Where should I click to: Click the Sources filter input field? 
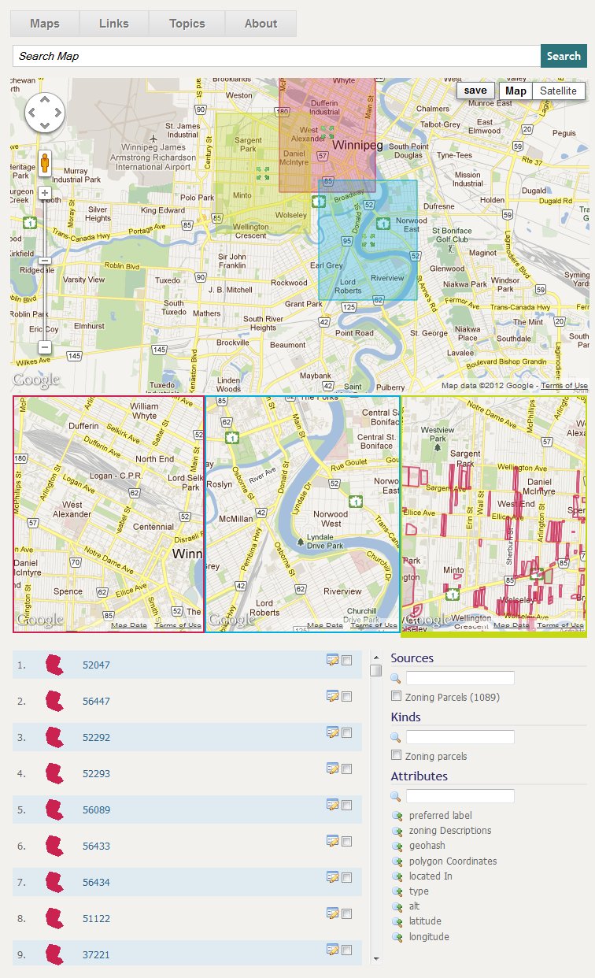pyautogui.click(x=460, y=678)
